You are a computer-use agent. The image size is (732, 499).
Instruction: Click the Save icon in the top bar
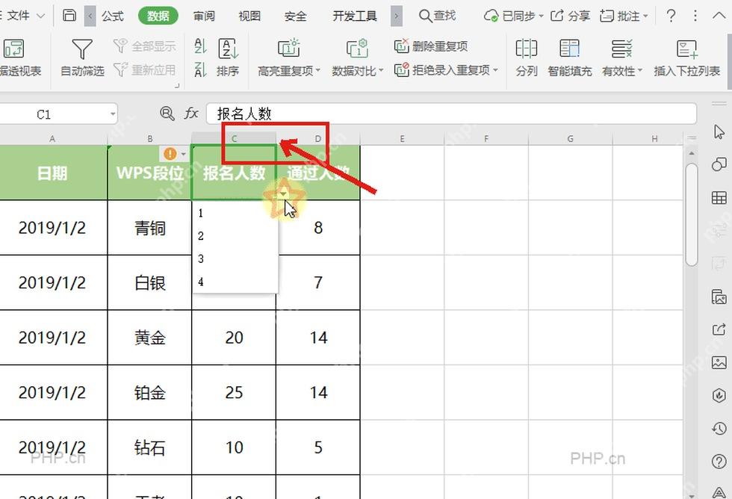point(69,16)
